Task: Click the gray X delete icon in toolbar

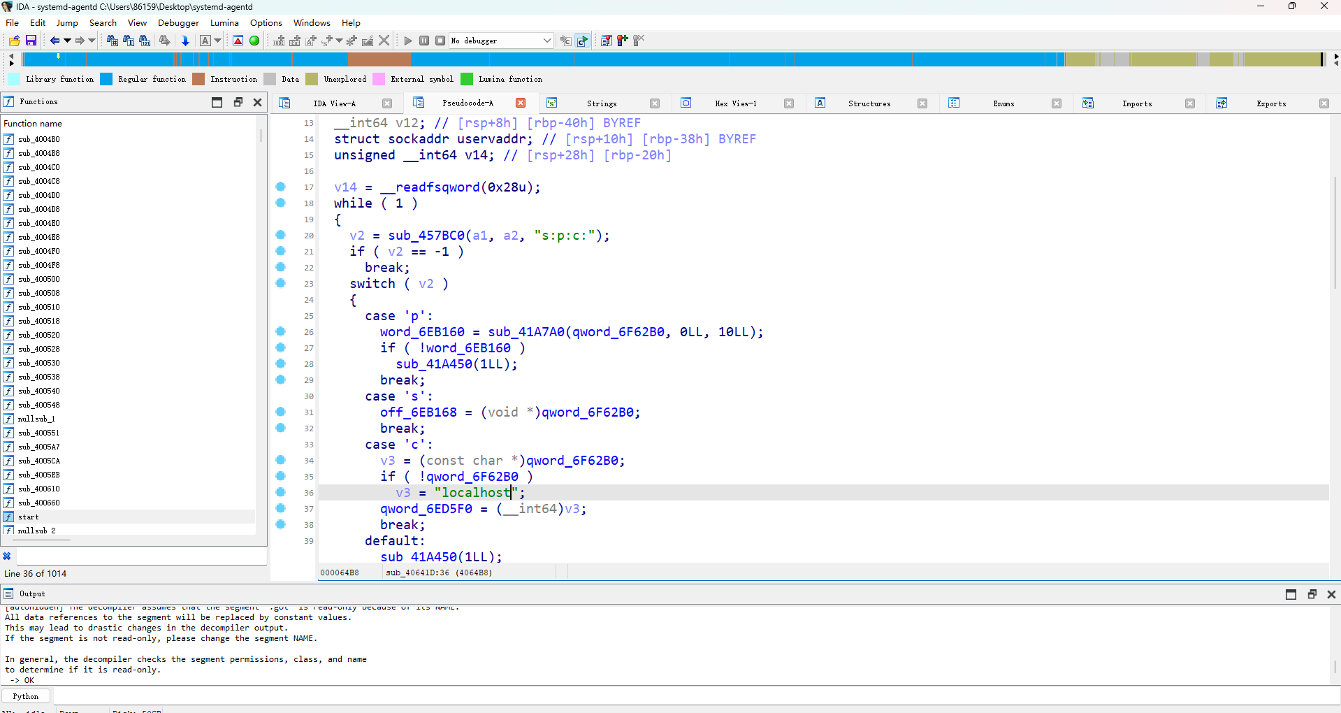Action: 384,41
